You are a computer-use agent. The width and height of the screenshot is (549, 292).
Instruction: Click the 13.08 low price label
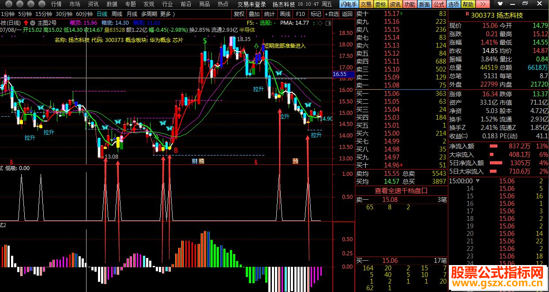(x=111, y=156)
